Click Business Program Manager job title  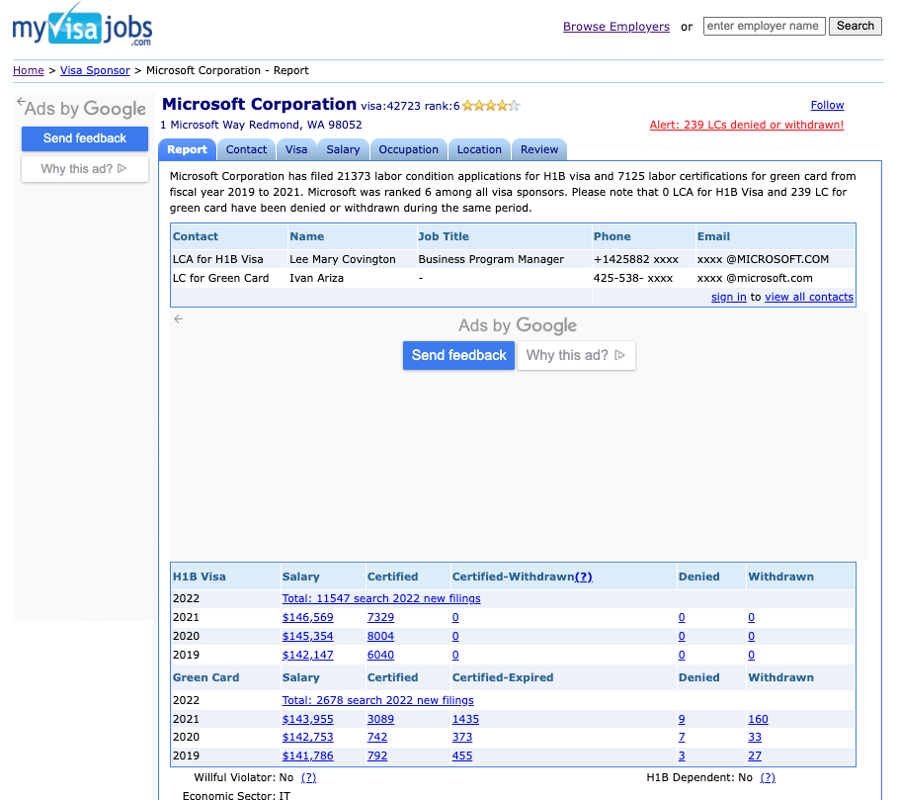click(491, 259)
